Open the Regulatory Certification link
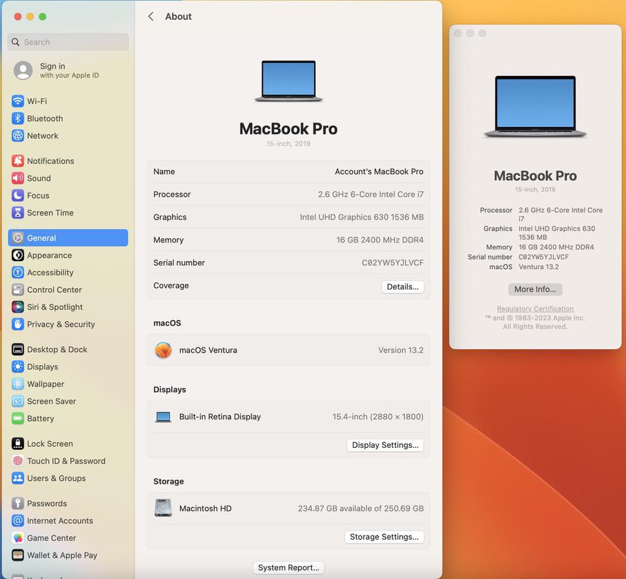This screenshot has width=626, height=579. (x=535, y=309)
